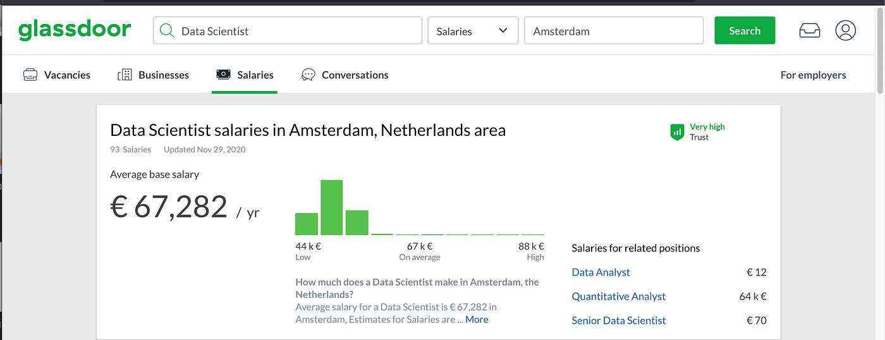Click the Average base salary label
Viewport: 885px width, 340px height.
pos(154,174)
